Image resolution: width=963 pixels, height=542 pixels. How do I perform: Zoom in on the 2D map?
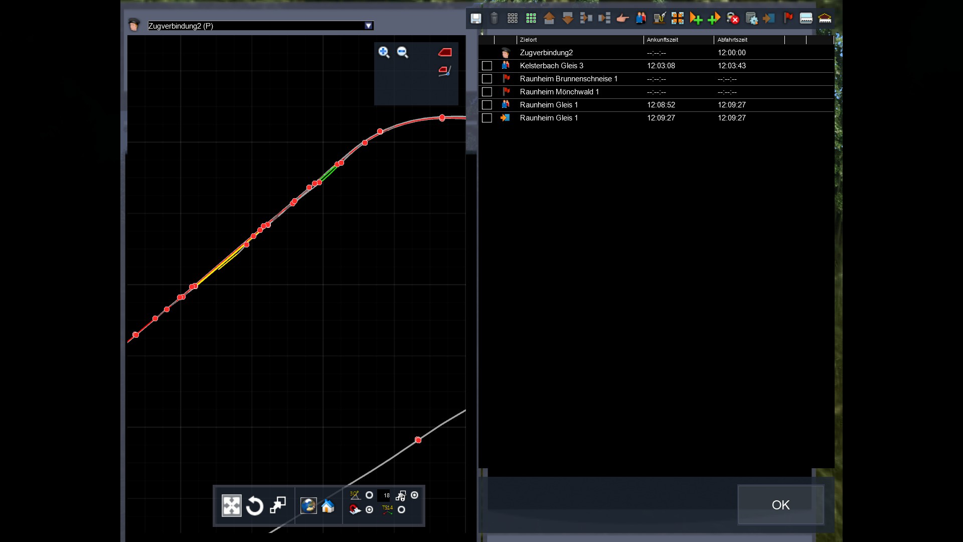click(x=384, y=52)
